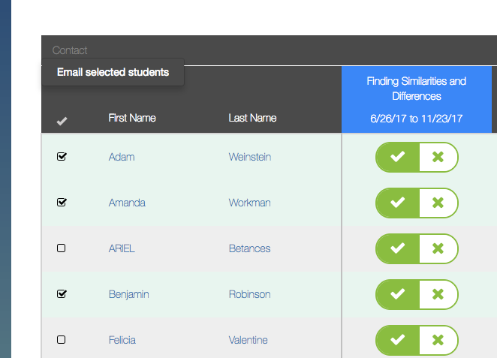497x358 pixels.
Task: Click X icon in Felicia Valentine row
Action: coord(438,340)
